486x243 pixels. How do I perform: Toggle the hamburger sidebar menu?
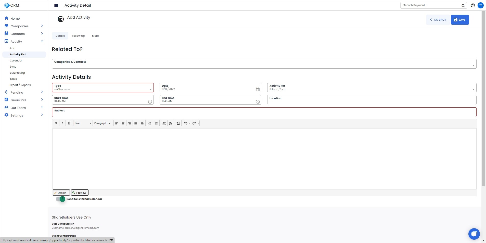tap(56, 5)
